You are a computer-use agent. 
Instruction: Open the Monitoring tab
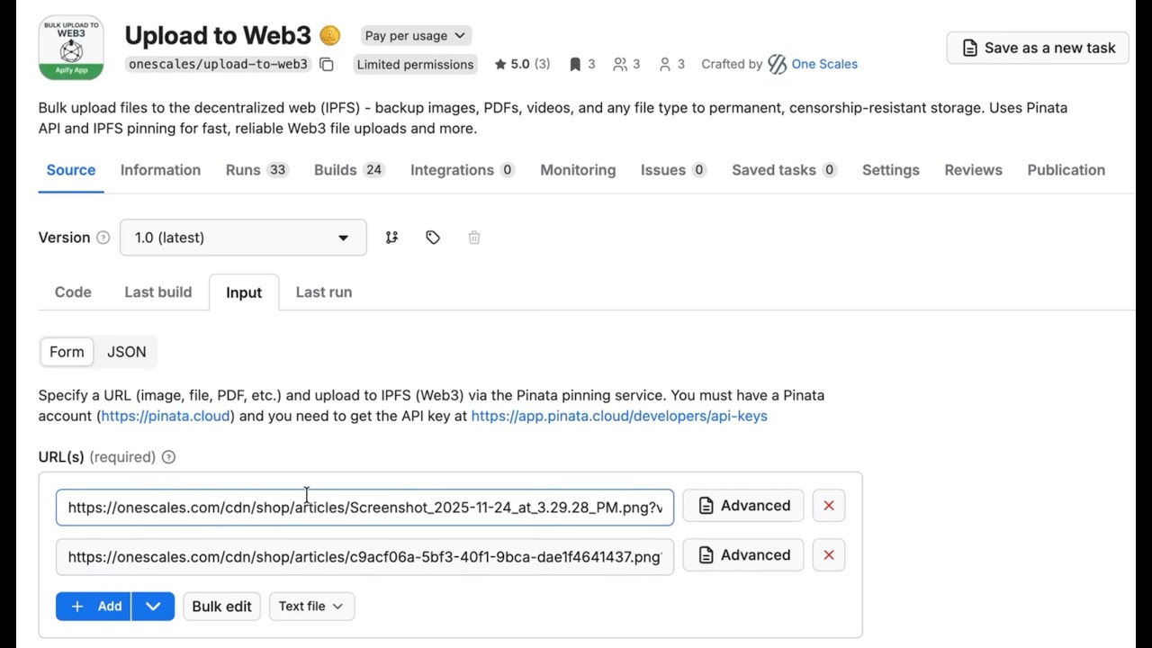tap(578, 170)
